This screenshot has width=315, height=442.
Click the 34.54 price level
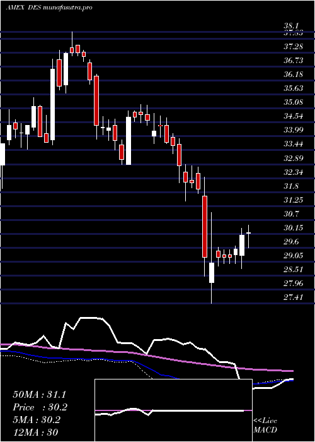(293, 116)
